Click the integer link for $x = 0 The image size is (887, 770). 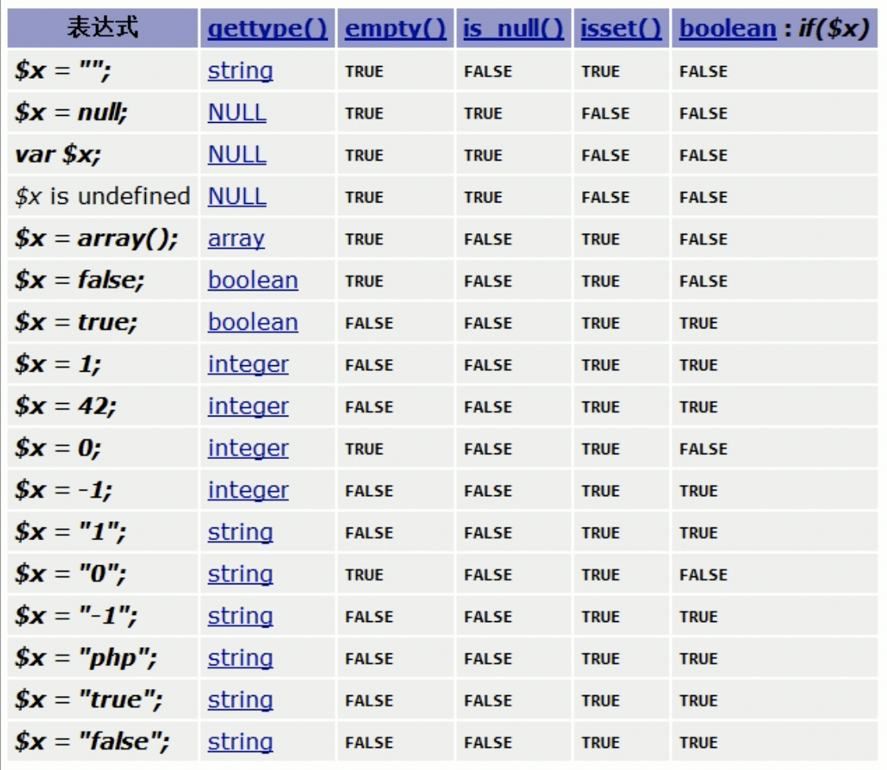(x=248, y=449)
